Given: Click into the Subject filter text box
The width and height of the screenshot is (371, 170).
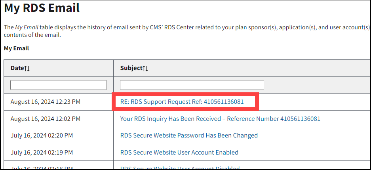Looking at the screenshot, I should (x=192, y=85).
